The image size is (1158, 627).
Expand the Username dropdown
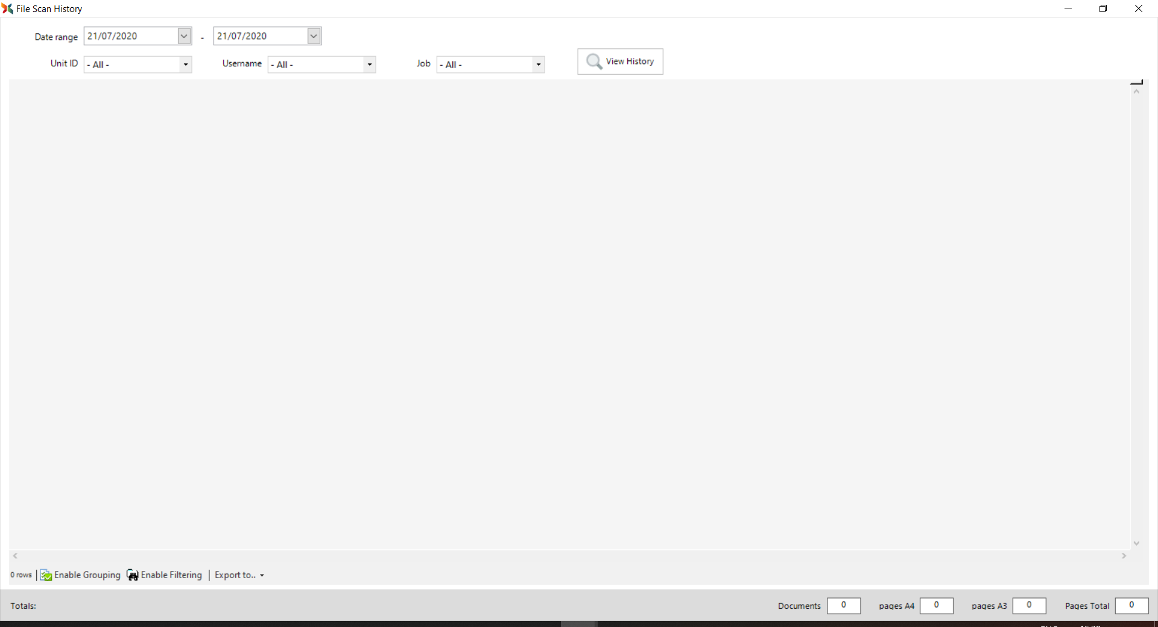tap(370, 65)
